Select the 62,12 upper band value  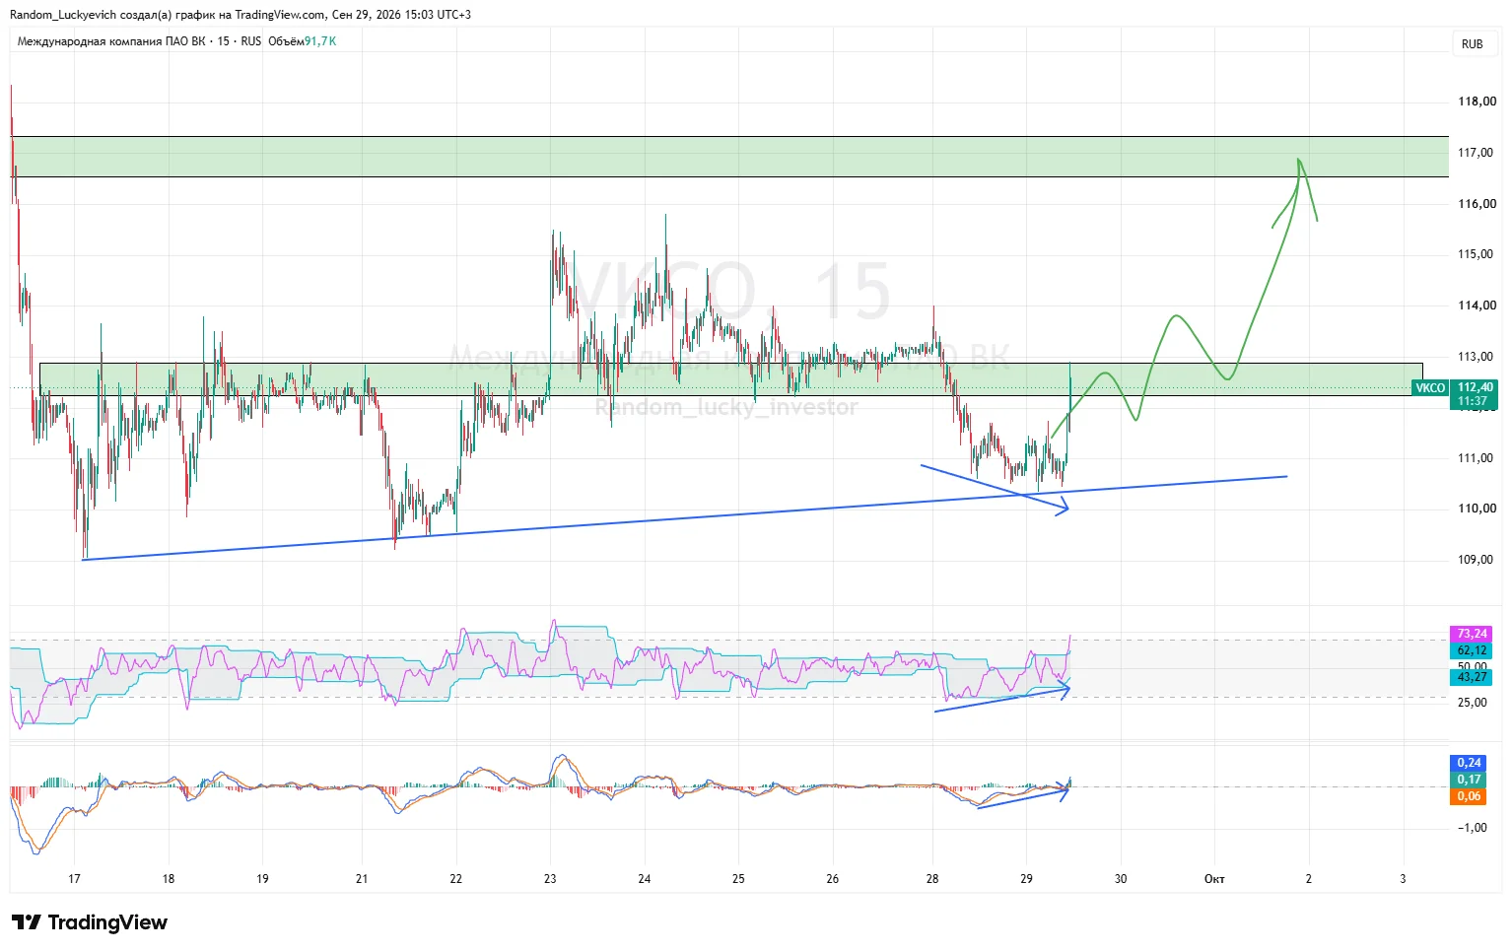(x=1472, y=650)
